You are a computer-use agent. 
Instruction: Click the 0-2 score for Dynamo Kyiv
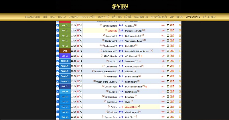[121, 86]
